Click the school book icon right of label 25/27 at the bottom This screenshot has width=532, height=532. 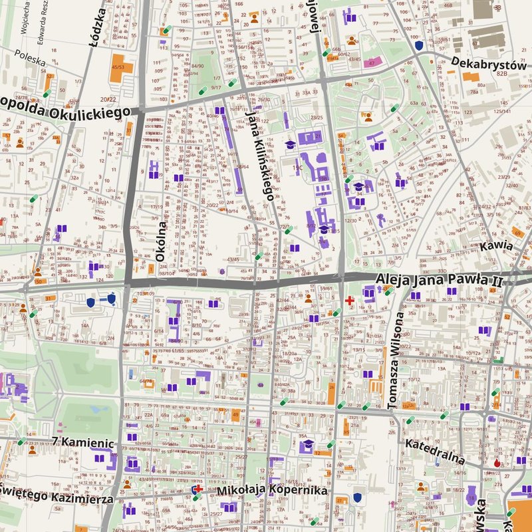(229, 508)
